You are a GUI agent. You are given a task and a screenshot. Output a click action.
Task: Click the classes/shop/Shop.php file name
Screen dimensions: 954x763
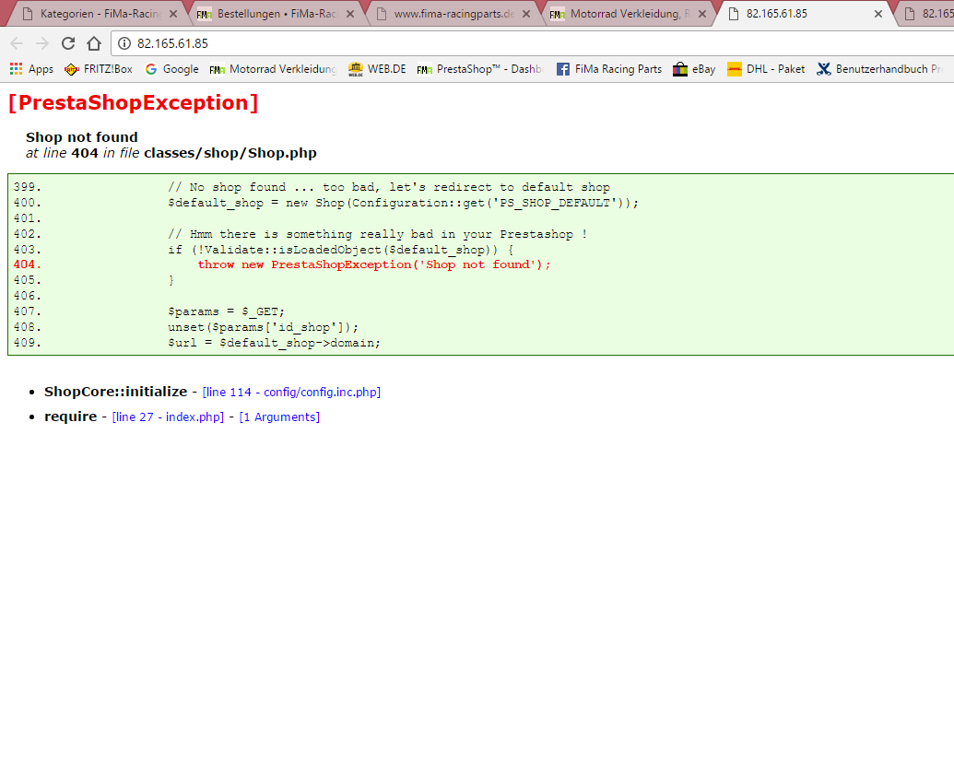[x=230, y=153]
